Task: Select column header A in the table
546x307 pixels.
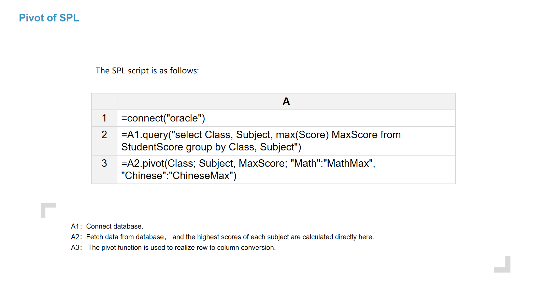Action: (x=286, y=101)
